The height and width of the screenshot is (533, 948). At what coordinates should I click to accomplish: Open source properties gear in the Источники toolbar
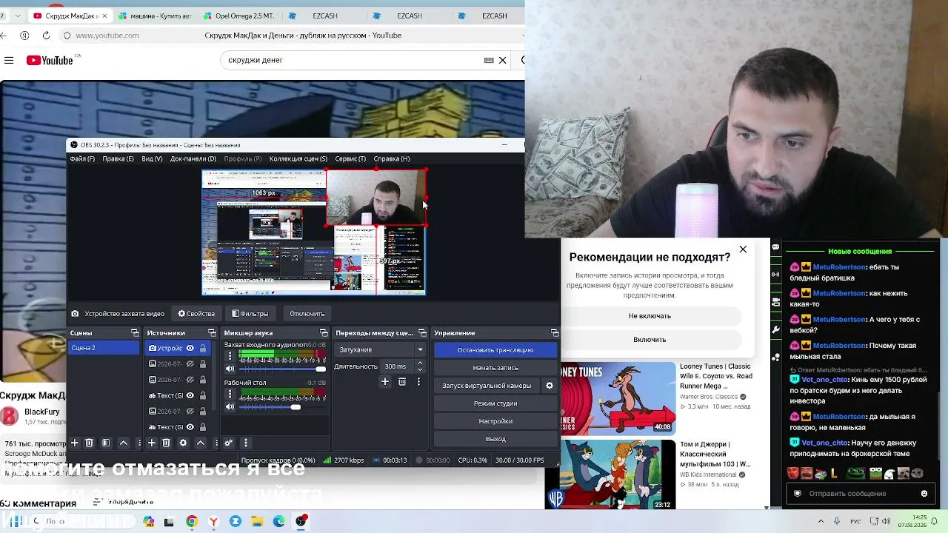(x=183, y=443)
